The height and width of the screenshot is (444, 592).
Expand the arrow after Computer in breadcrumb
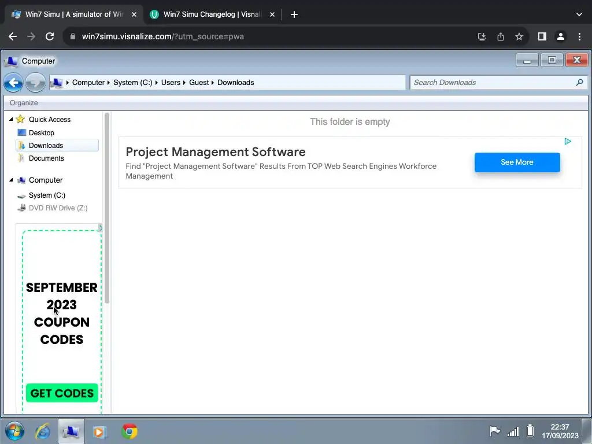click(109, 82)
